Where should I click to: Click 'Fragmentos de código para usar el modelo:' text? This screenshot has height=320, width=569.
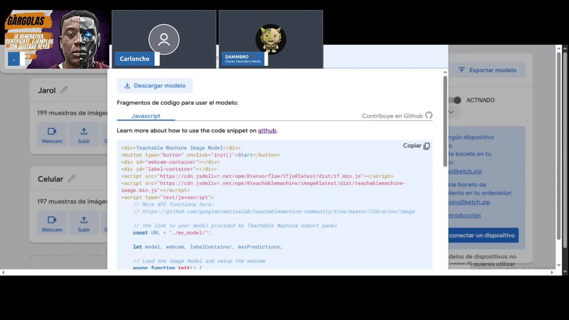click(177, 103)
